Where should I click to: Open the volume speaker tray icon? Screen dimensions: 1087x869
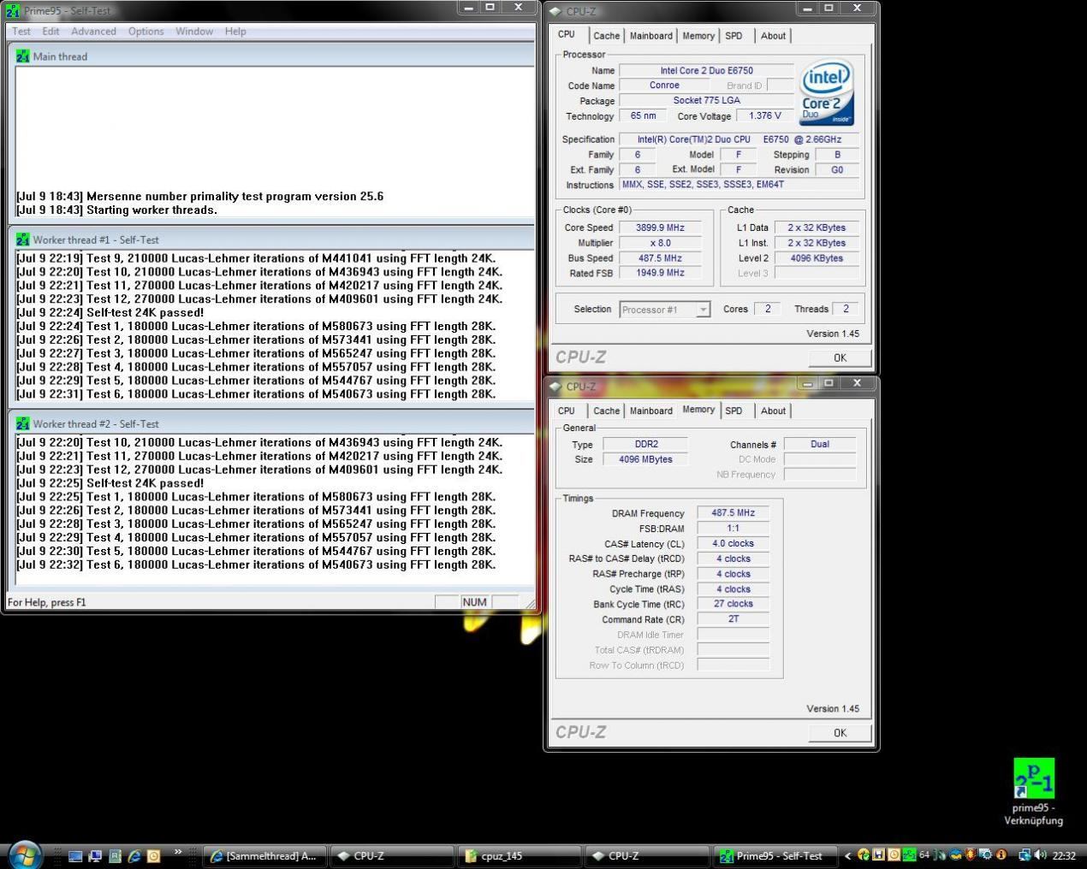click(1040, 855)
